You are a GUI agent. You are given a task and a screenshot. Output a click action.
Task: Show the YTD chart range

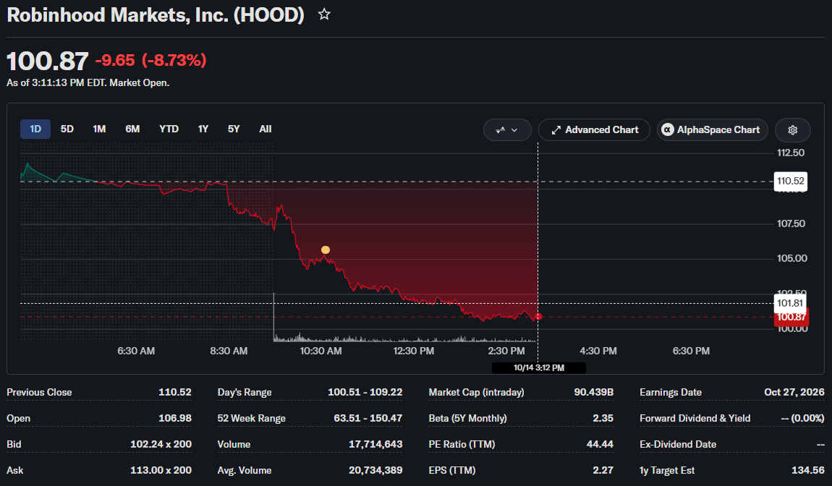click(x=169, y=129)
